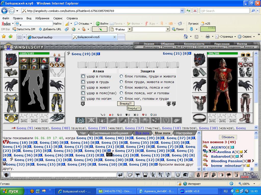Viewport: 261px width, 195px height.
Task: Click the IE stop loading X button
Action: [195, 11]
